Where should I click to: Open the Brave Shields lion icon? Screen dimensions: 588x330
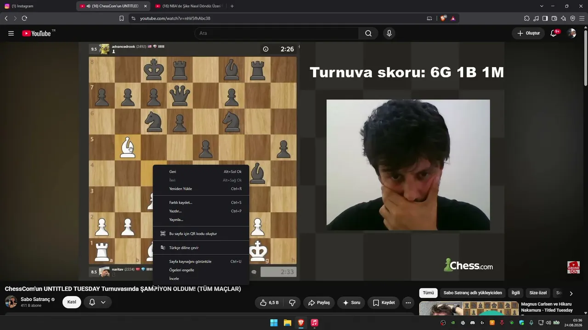[443, 18]
